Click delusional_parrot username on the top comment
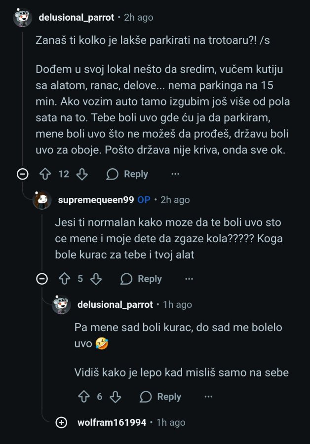The height and width of the screenshot is (444, 310). click(76, 18)
